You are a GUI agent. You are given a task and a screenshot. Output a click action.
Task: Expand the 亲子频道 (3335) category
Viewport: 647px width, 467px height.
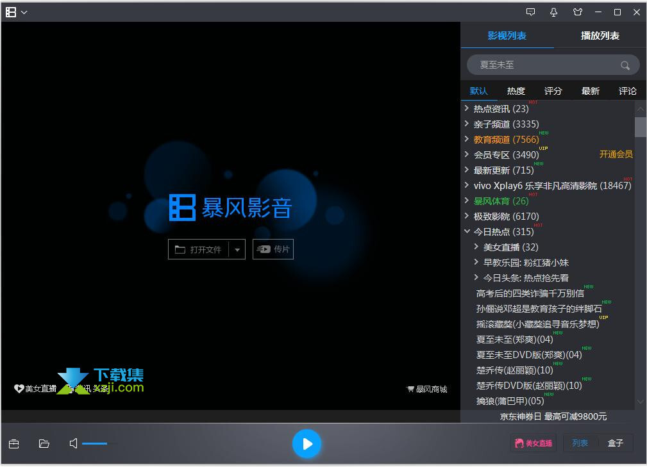pos(467,123)
